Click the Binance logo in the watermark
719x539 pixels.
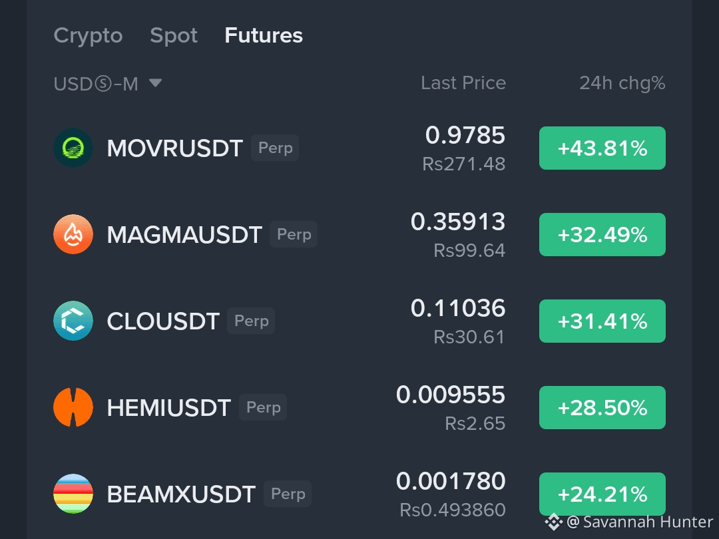(x=553, y=522)
